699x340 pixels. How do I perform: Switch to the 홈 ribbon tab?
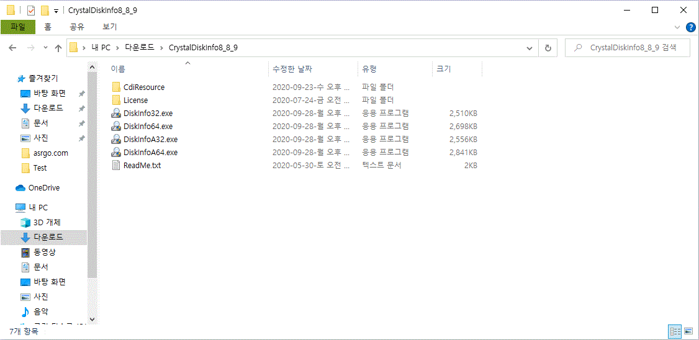point(47,27)
